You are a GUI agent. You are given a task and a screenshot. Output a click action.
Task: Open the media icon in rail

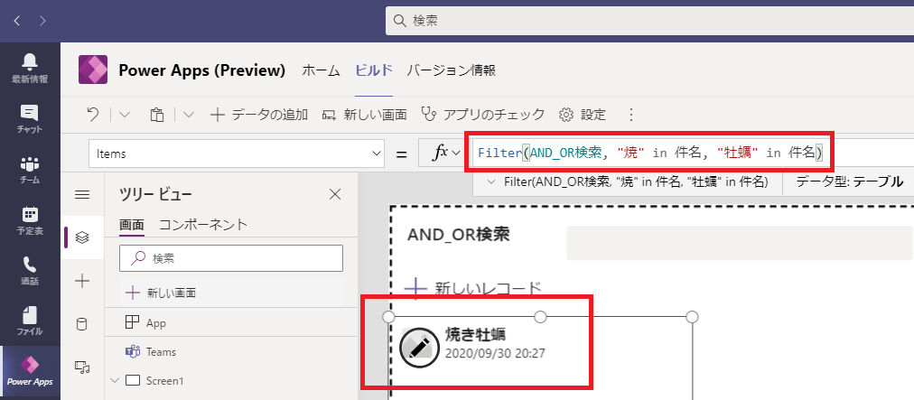tap(82, 367)
